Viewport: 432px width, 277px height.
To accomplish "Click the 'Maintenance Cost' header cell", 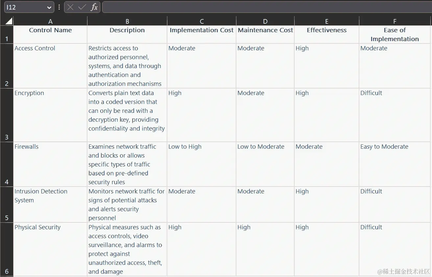I will pos(265,35).
